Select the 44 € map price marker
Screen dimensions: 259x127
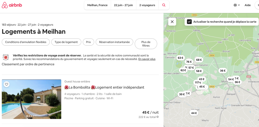194,113
